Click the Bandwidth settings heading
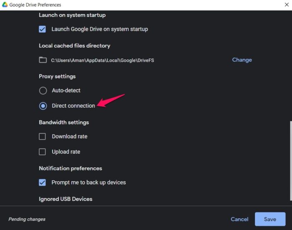 point(64,122)
